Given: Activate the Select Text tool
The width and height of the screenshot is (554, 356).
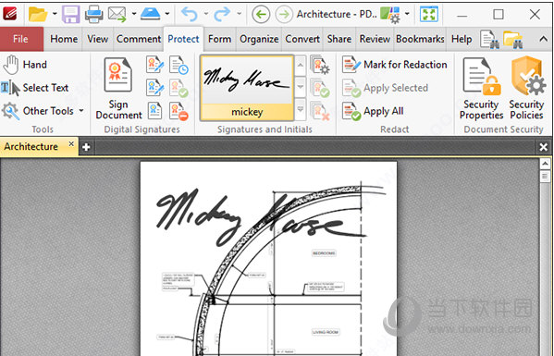Looking at the screenshot, I should (34, 88).
